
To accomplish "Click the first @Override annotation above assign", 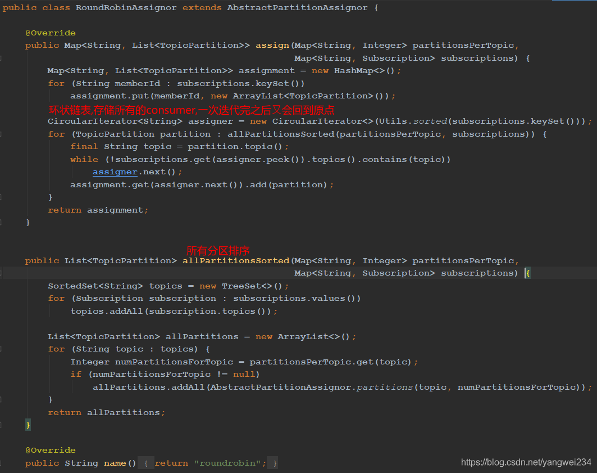I will point(50,33).
